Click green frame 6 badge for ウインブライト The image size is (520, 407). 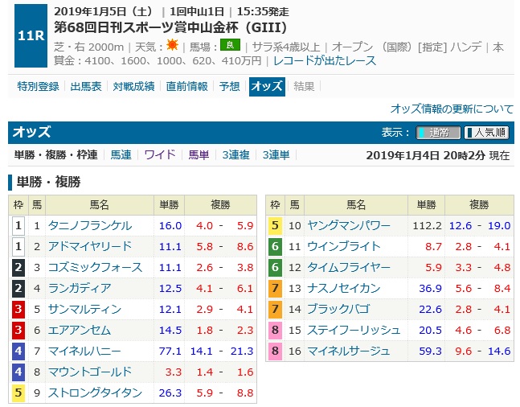pos(275,247)
